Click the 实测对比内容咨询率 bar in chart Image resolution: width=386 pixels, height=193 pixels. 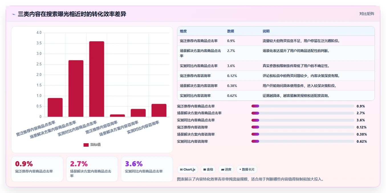[159, 110]
